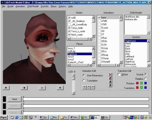The width and height of the screenshot is (152, 120).
Task: Jump to the first frame playback button
Action: 6,88
